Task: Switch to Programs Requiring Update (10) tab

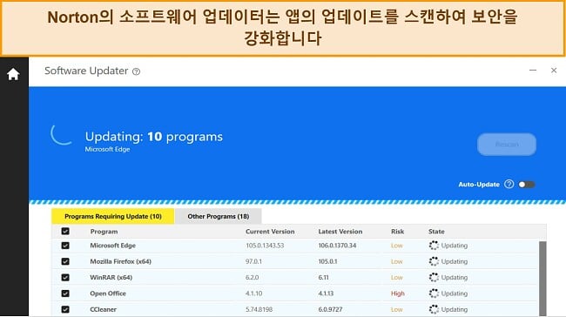Action: (113, 216)
